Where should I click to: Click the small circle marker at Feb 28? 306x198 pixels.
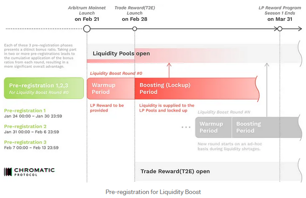point(135,29)
